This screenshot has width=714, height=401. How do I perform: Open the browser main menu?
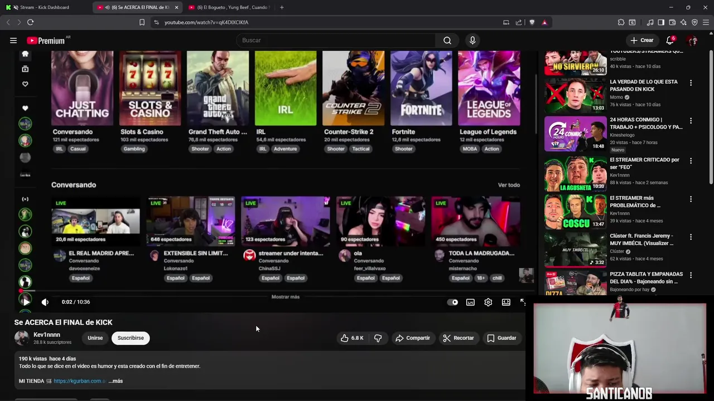(706, 22)
